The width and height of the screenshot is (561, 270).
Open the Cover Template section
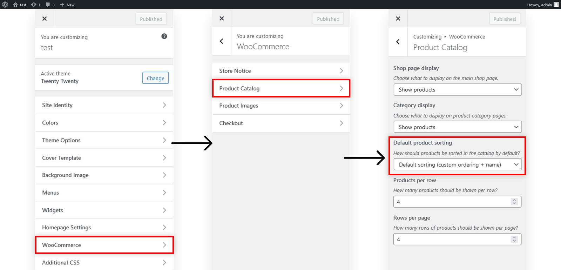[x=104, y=158]
